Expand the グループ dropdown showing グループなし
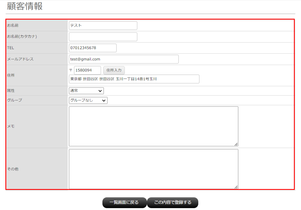 tap(88, 100)
